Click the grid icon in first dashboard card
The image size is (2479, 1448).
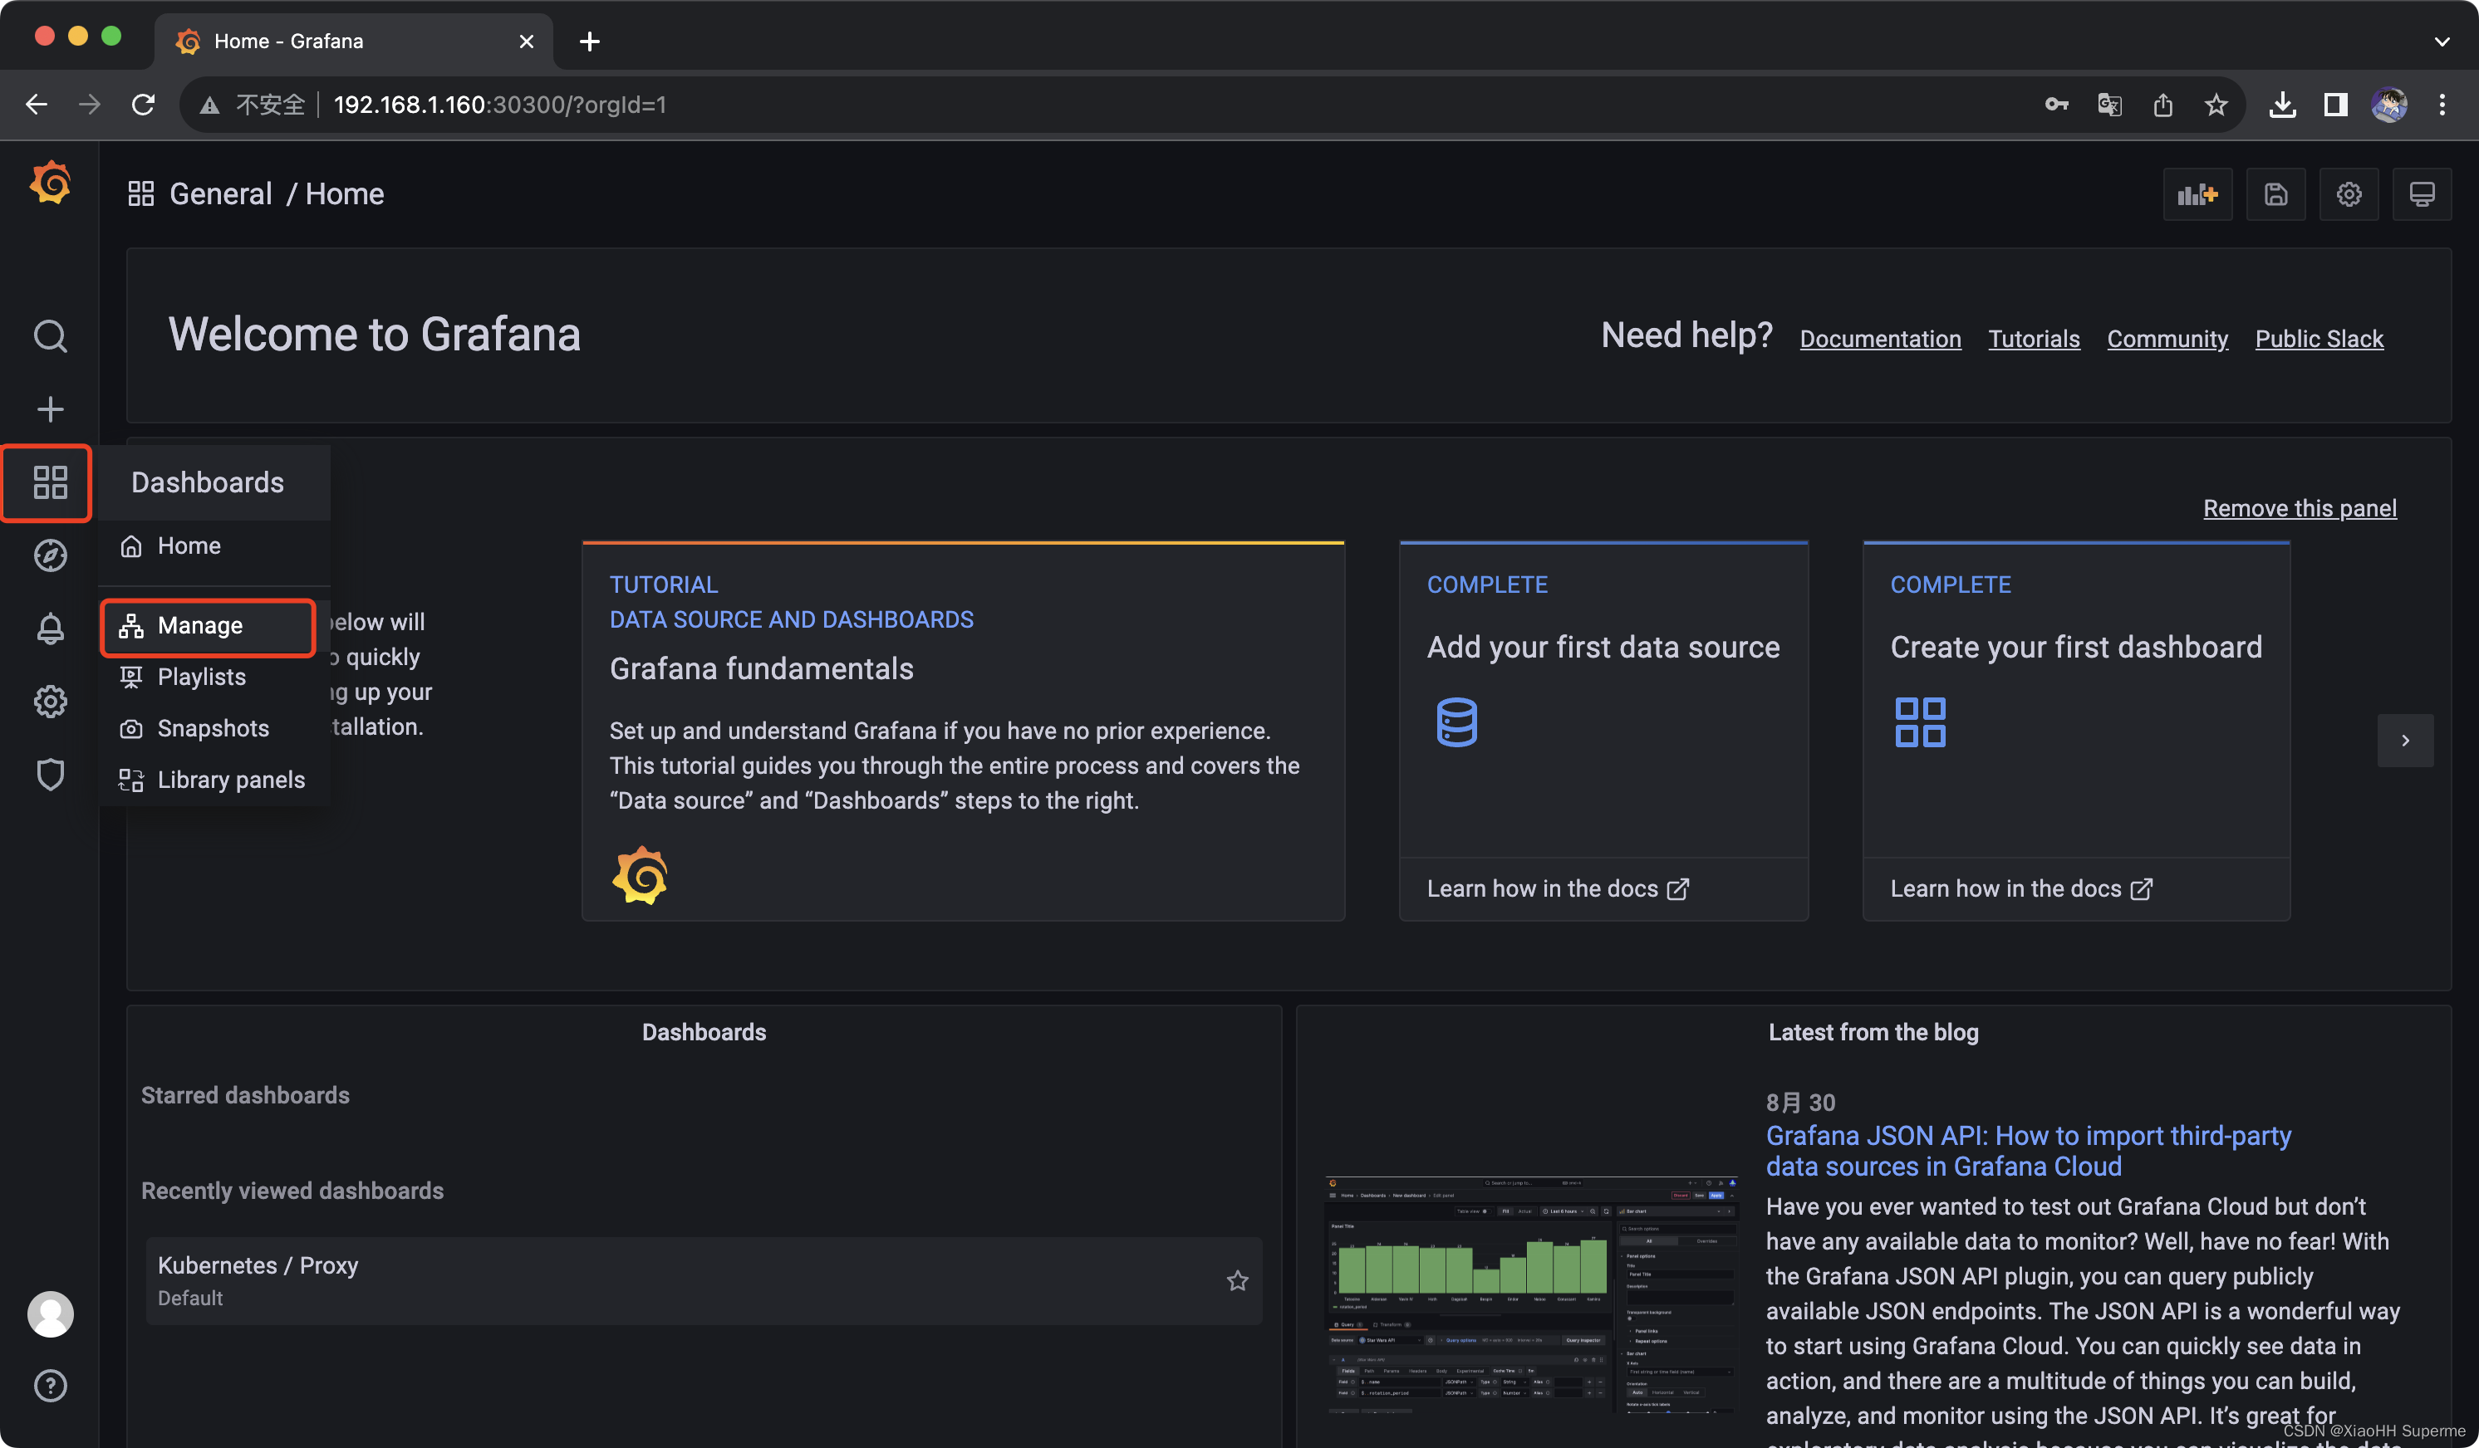point(1919,722)
